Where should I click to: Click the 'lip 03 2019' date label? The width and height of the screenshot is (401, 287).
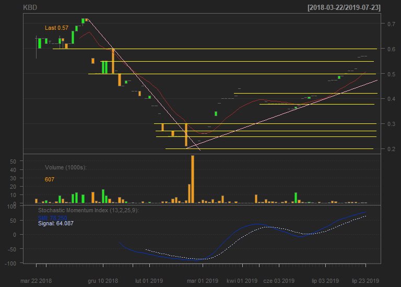(x=325, y=281)
